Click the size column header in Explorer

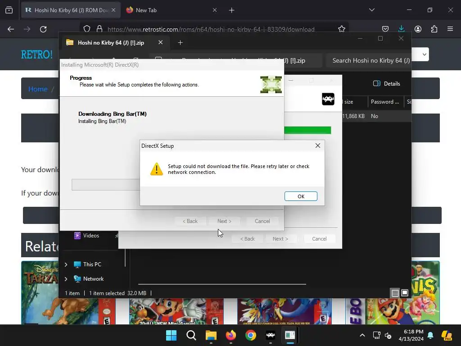pos(348,102)
